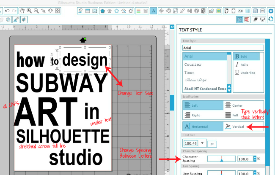Open the Line Style panel

pos(146,11)
